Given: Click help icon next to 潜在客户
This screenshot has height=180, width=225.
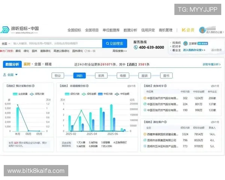Looking at the screenshot, I should point(165,122).
